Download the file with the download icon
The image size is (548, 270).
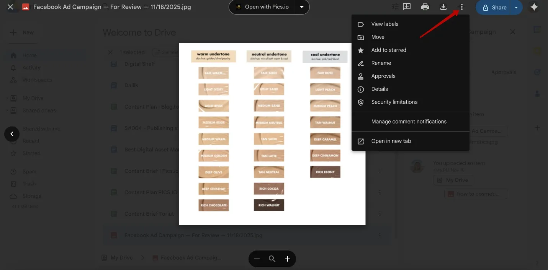[x=443, y=7]
